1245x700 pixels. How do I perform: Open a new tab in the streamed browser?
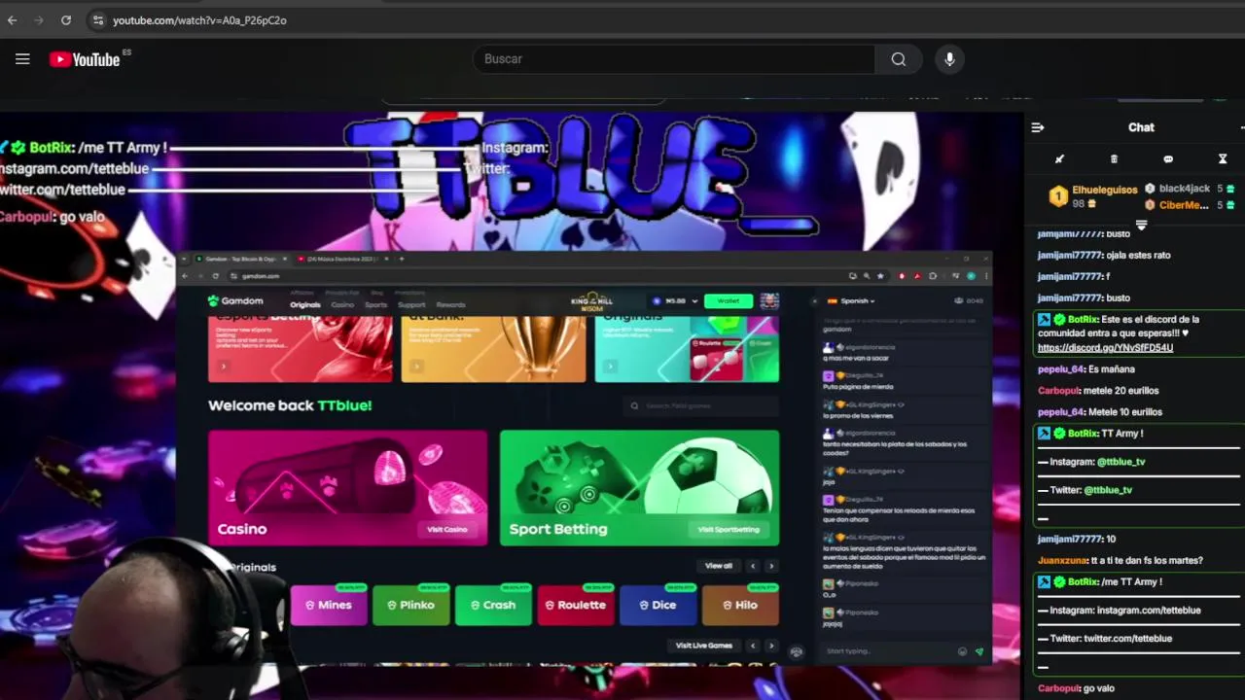[402, 260]
